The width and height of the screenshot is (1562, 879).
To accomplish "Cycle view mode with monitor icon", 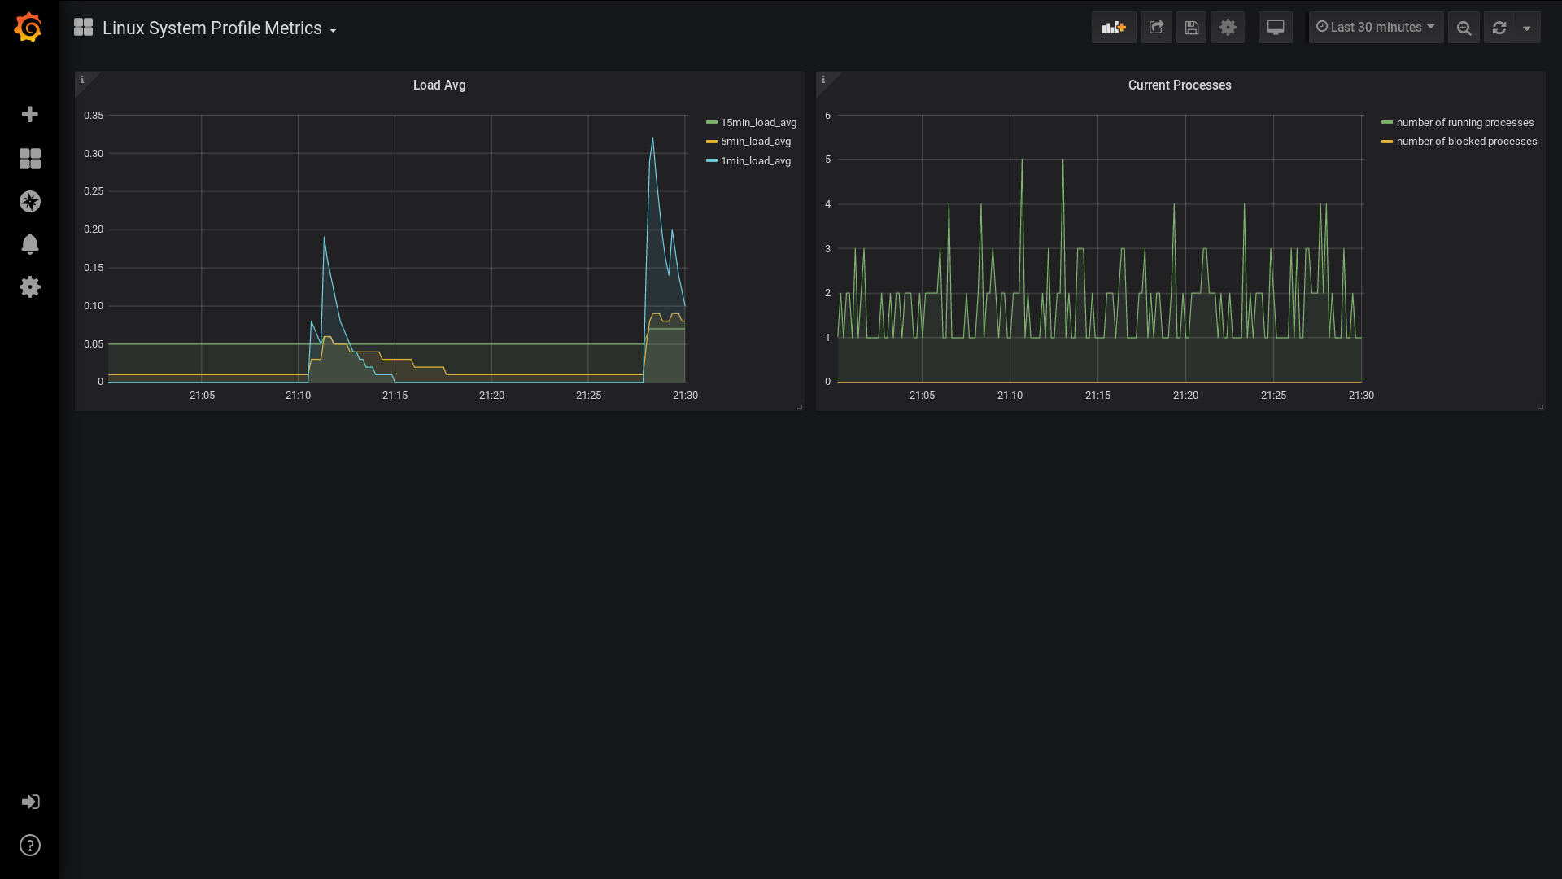I will click(1276, 28).
